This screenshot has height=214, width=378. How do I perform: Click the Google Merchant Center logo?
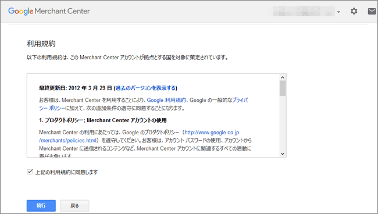[49, 11]
